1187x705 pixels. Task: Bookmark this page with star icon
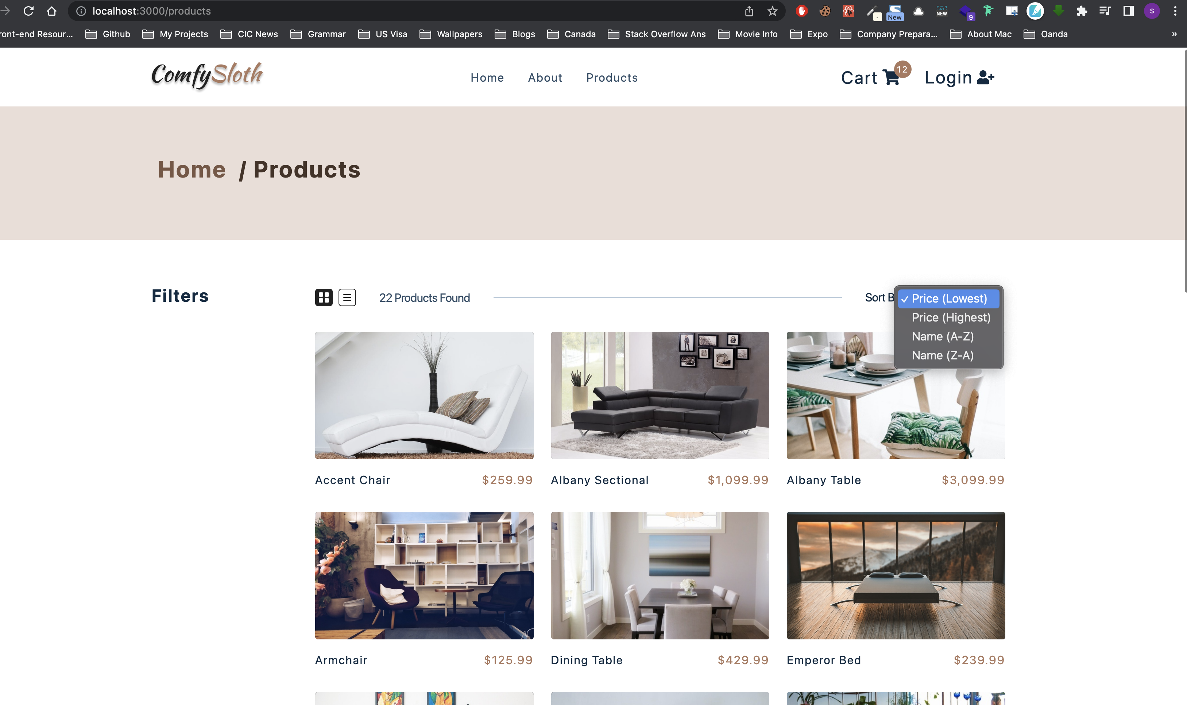coord(773,11)
